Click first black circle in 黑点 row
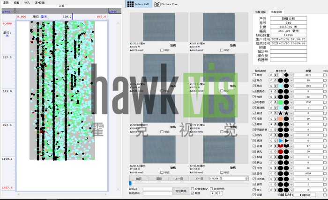This screenshot has height=200, width=328. click(x=281, y=80)
